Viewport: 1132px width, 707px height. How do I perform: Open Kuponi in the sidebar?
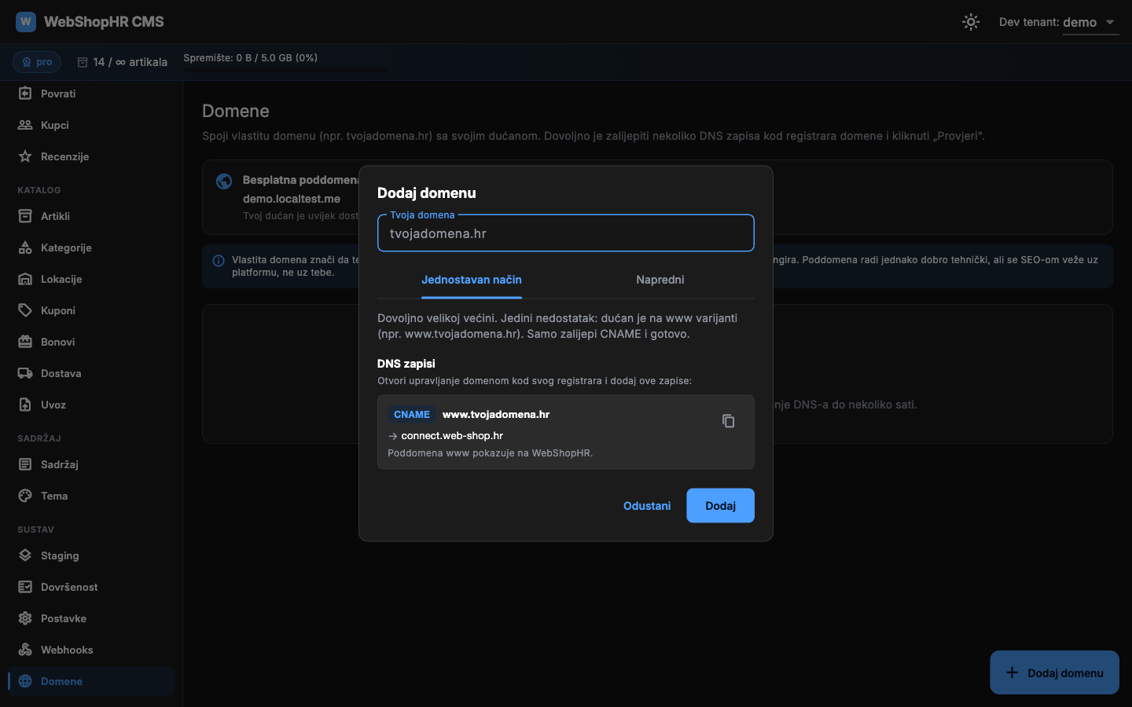point(91,310)
